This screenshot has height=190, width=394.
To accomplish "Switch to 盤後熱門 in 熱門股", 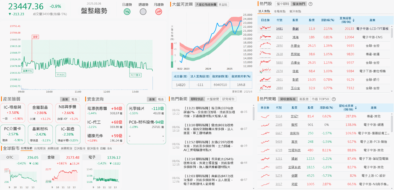I will click(298, 4).
